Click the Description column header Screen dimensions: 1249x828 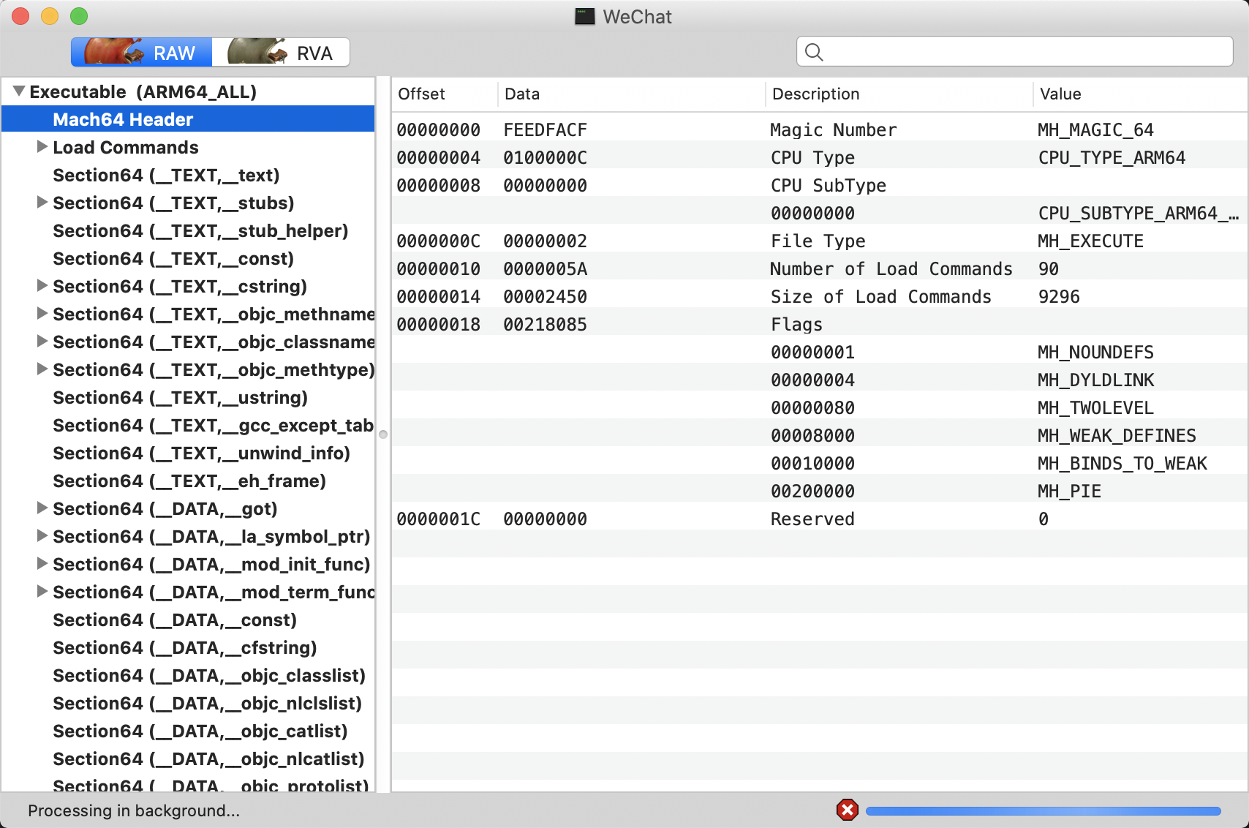[815, 94]
